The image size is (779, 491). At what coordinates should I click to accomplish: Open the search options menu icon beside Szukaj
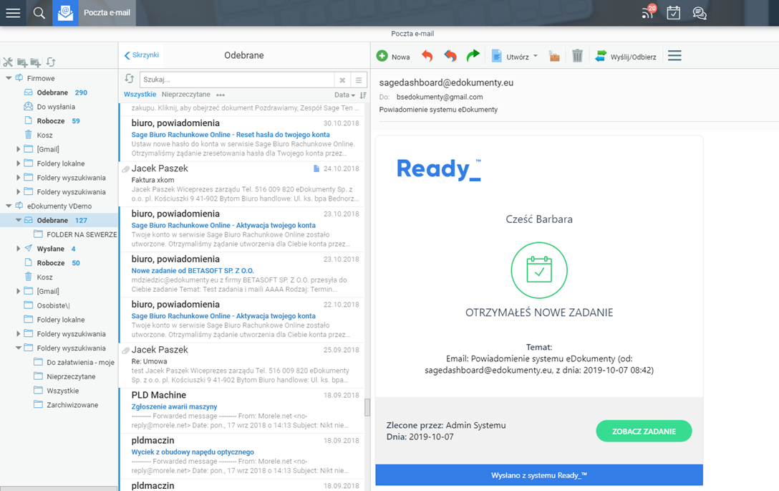[359, 80]
